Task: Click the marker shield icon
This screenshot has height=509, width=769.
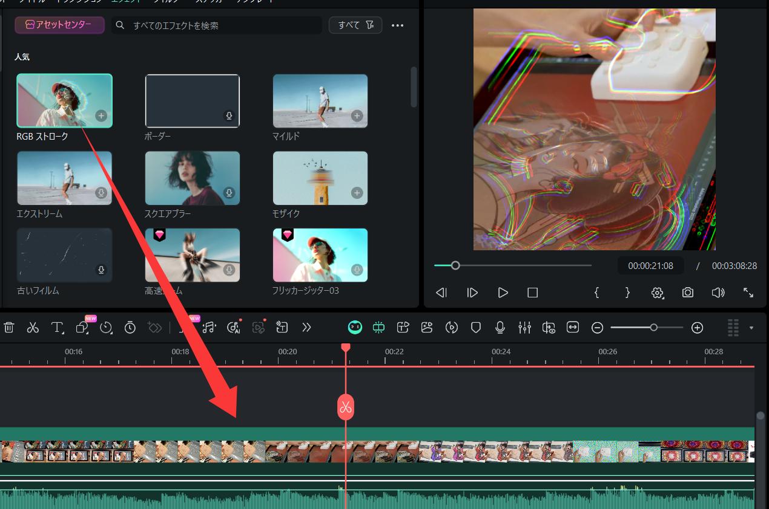Action: pyautogui.click(x=476, y=328)
